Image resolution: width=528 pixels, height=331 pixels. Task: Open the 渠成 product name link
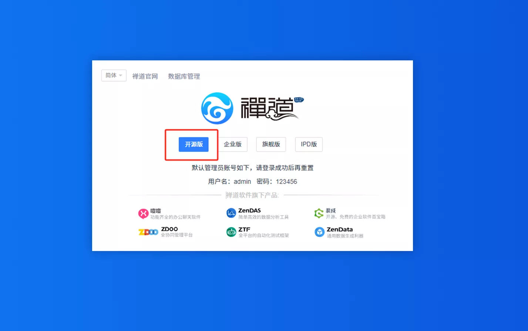(x=331, y=211)
